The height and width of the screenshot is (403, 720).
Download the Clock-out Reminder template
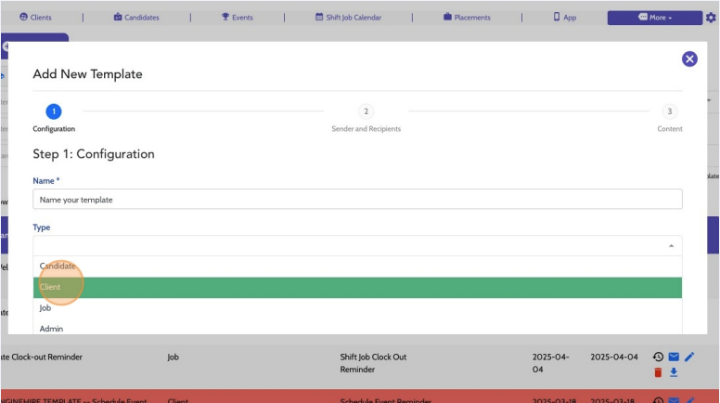674,372
